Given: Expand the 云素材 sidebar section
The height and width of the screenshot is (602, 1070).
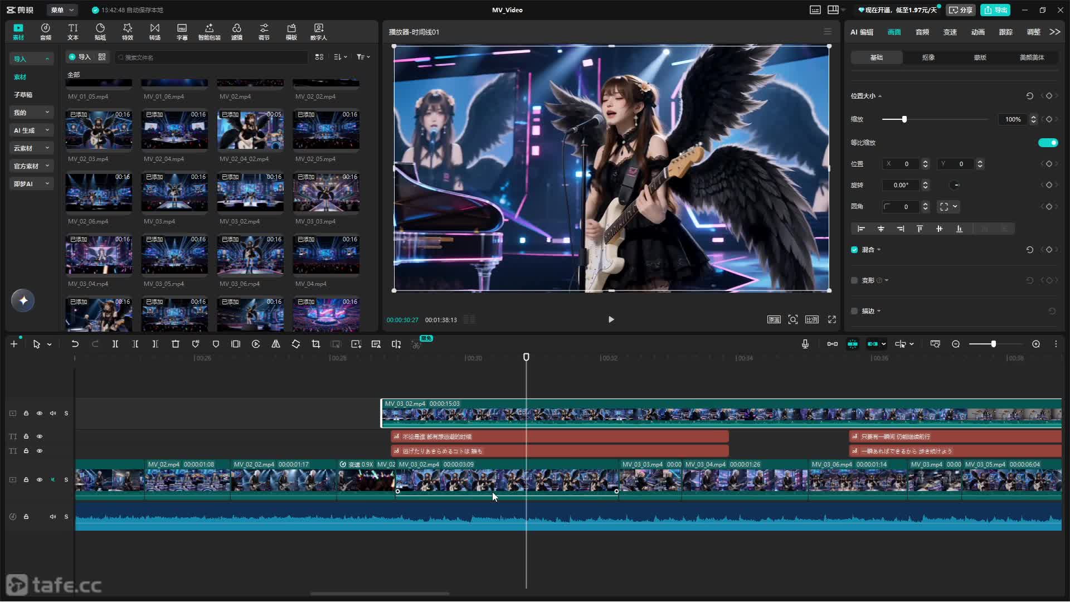Looking at the screenshot, I should tap(31, 148).
